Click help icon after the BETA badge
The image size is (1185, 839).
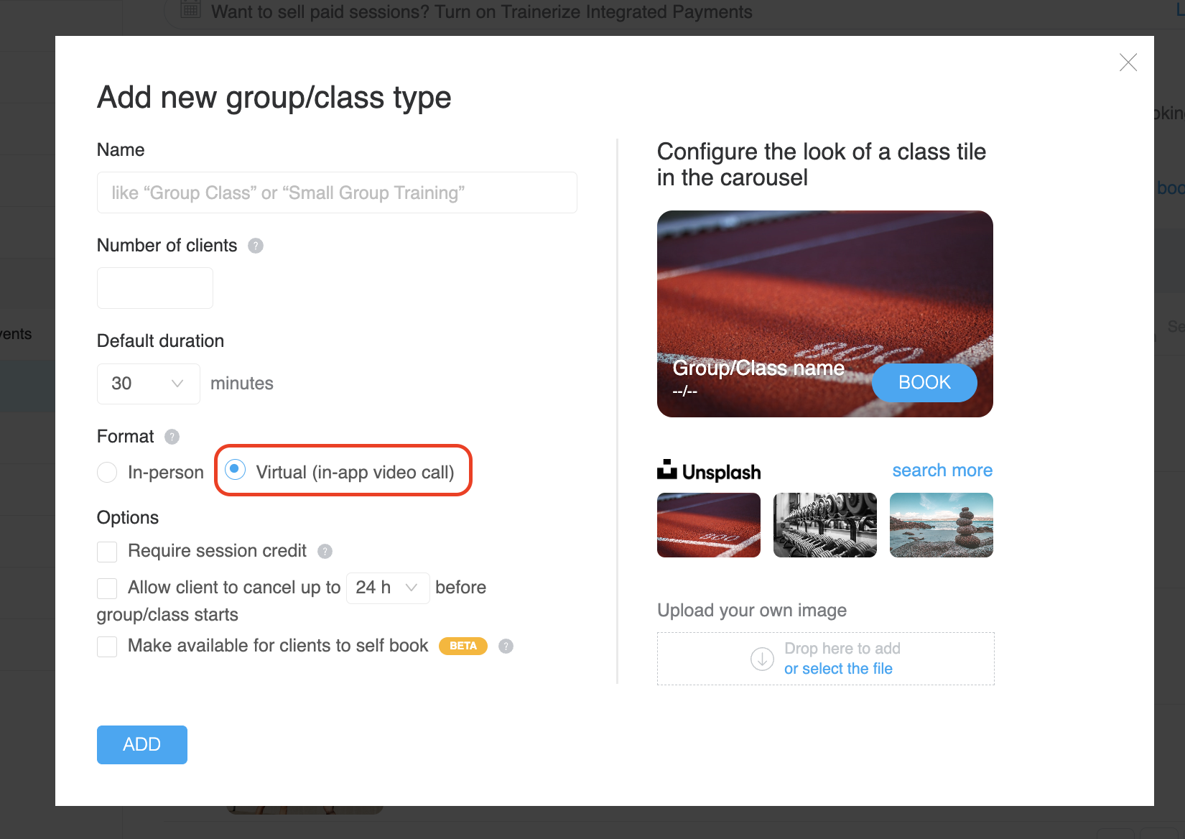506,646
